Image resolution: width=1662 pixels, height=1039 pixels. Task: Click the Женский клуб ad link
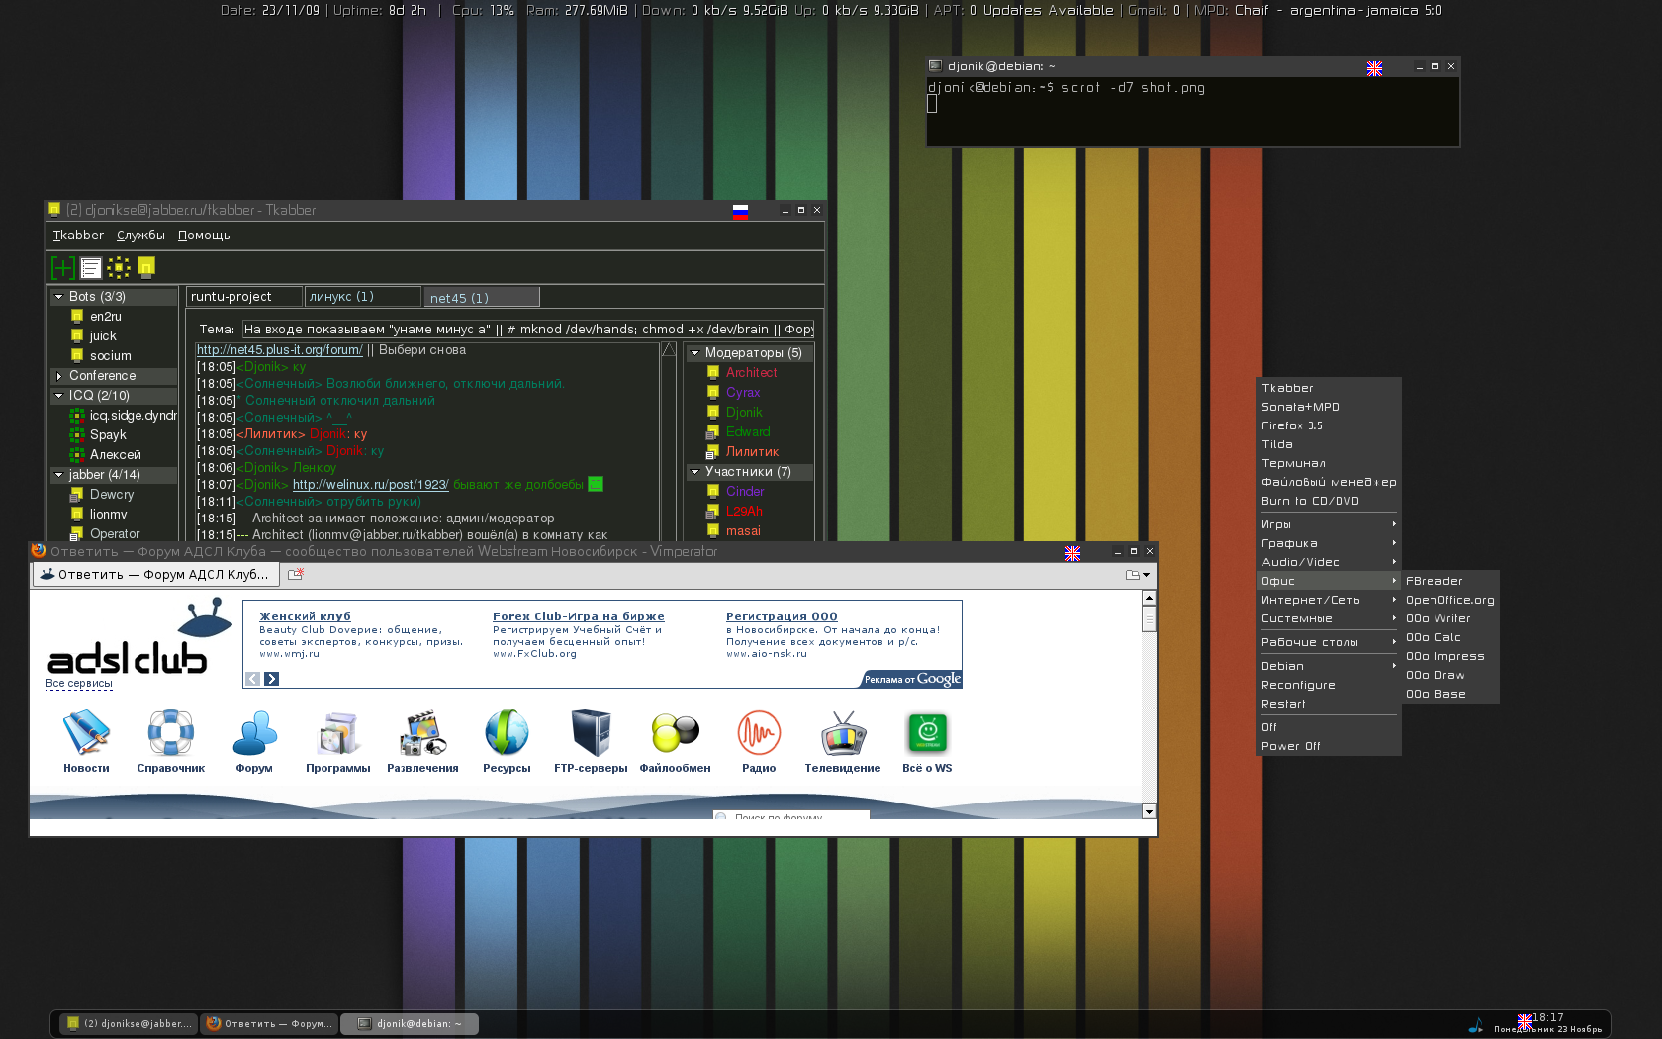pos(305,616)
